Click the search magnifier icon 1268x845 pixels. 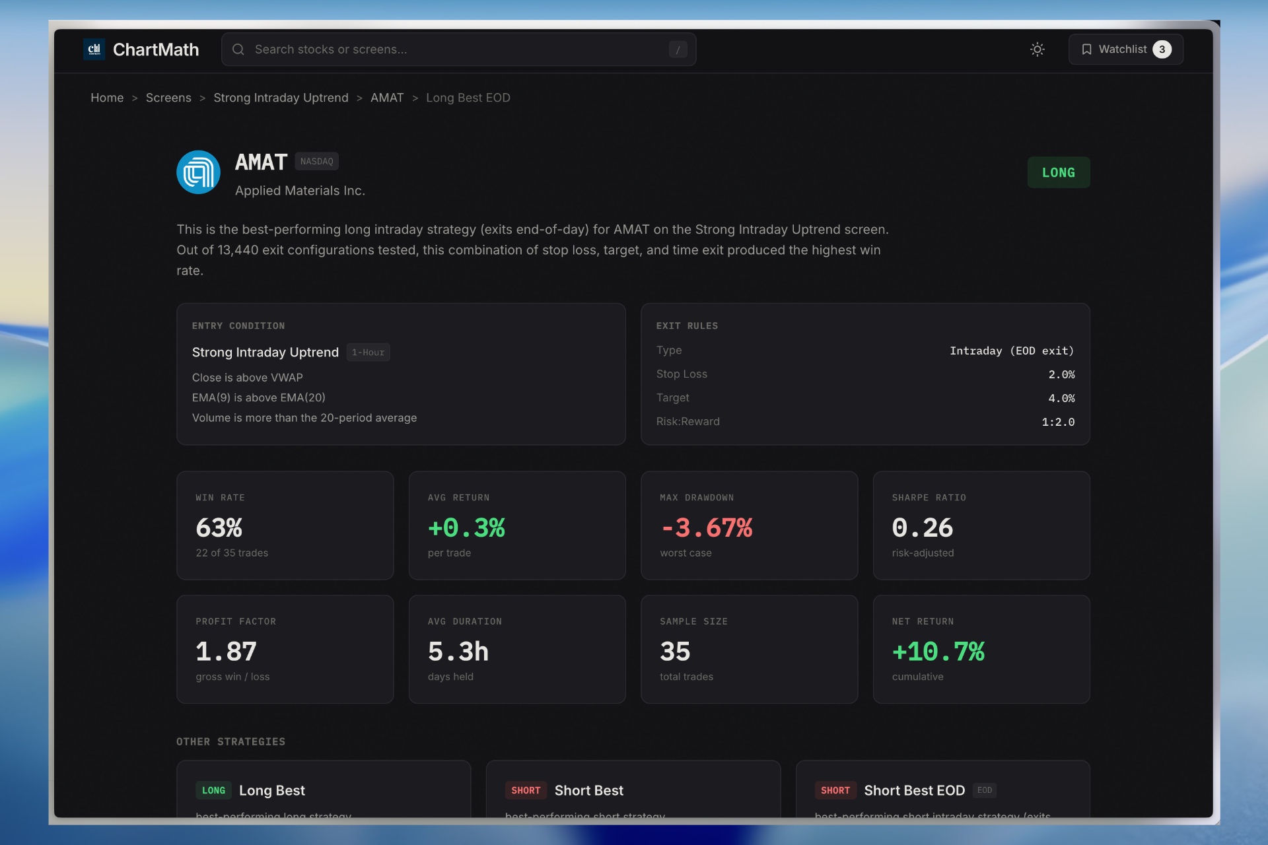(x=238, y=49)
